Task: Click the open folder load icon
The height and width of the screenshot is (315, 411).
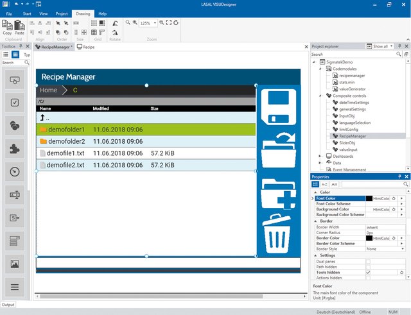Action: pos(279,151)
